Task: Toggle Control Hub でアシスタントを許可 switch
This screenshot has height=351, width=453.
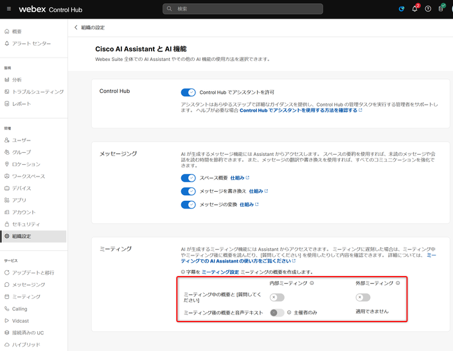Action: [188, 92]
